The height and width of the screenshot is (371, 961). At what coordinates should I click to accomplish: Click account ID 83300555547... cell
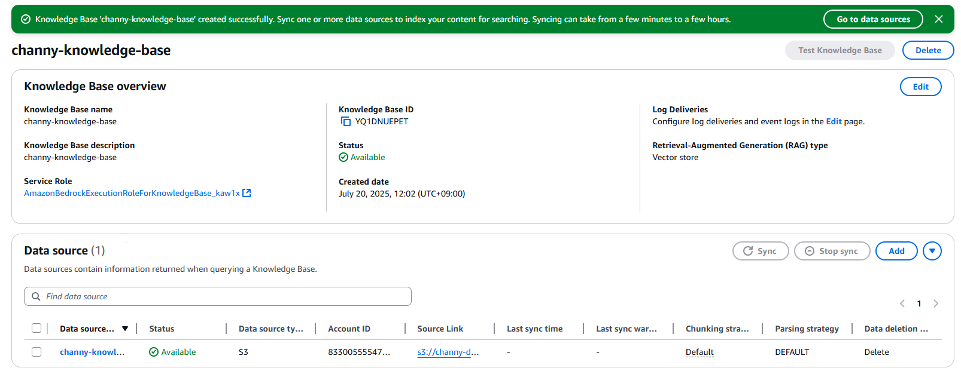click(x=359, y=352)
